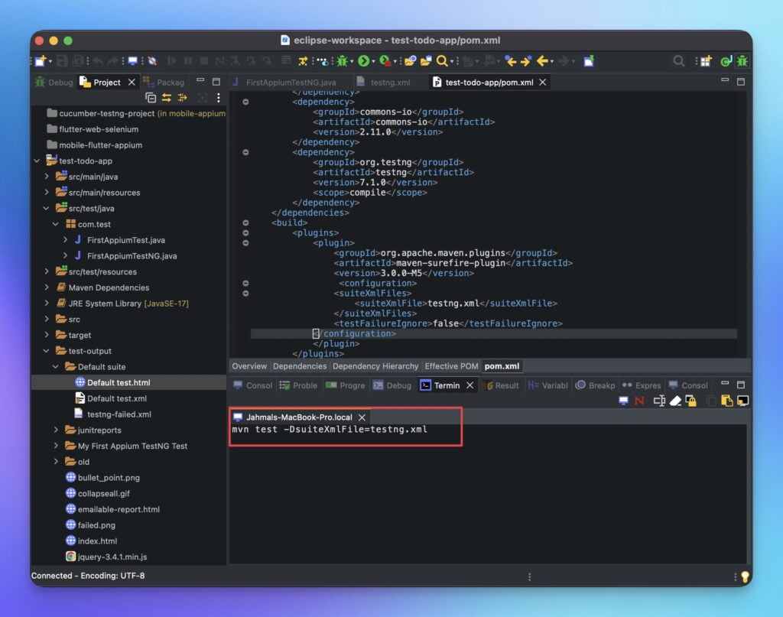Toggle Scroll Lock in Terminal toolbar
Image resolution: width=783 pixels, height=617 pixels.
point(691,401)
